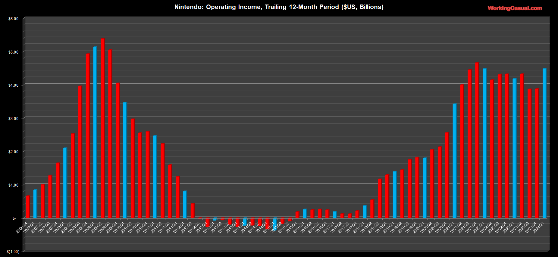Image resolution: width=558 pixels, height=257 pixels.
Task: Select the blue 2024Q1 bar
Action: click(x=544, y=143)
